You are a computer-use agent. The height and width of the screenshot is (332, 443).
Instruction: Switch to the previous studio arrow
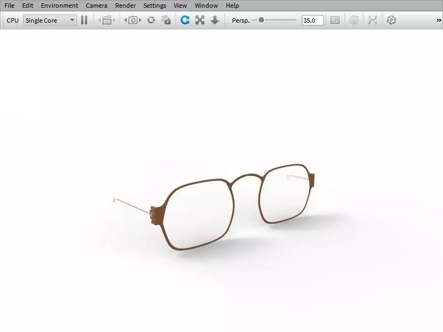tap(100, 20)
